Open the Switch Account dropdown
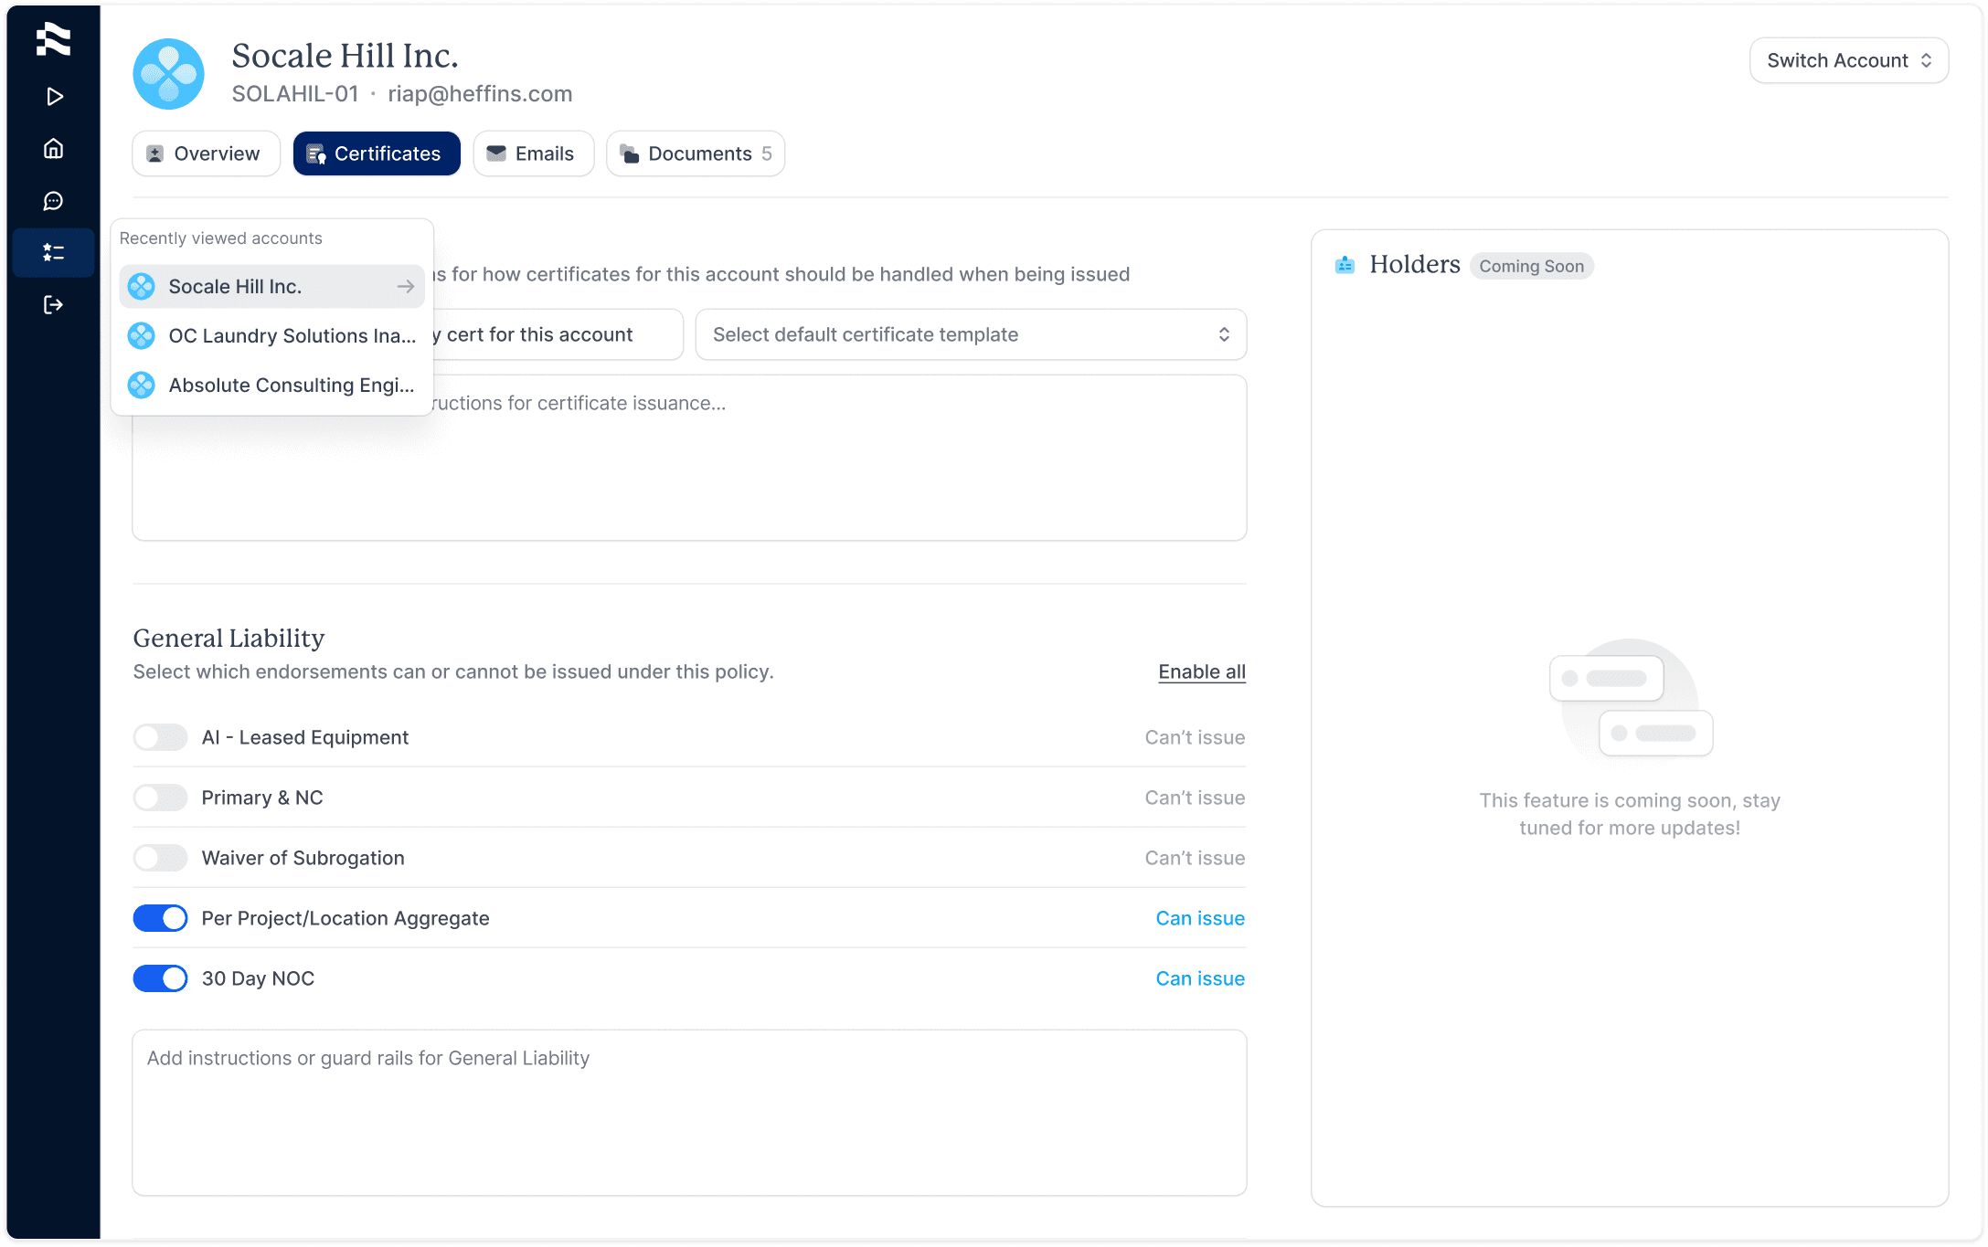This screenshot has height=1247, width=1988. [1848, 60]
